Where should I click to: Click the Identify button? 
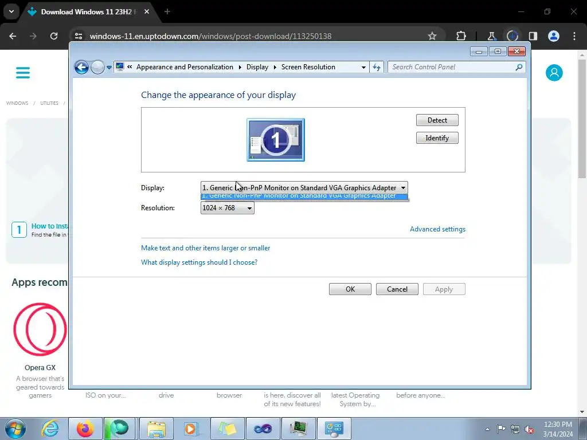point(437,138)
